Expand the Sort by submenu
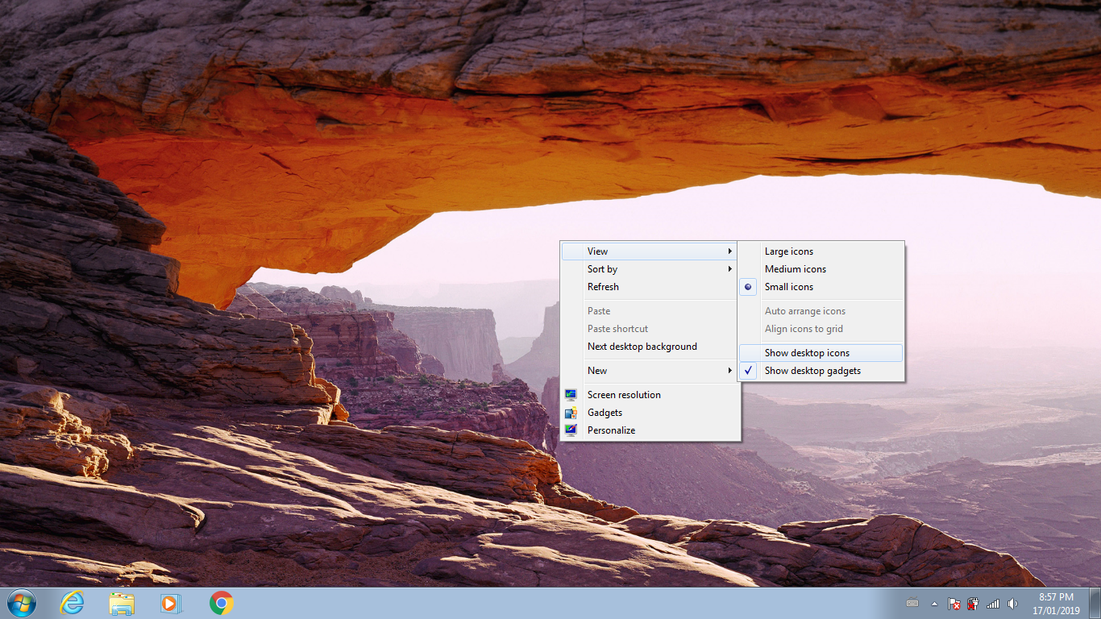Viewport: 1101px width, 619px height. click(602, 268)
